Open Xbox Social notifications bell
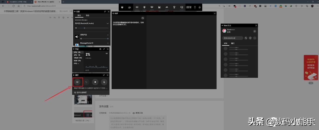Image resolution: width=319 pixels, height=130 pixels. coord(254,31)
